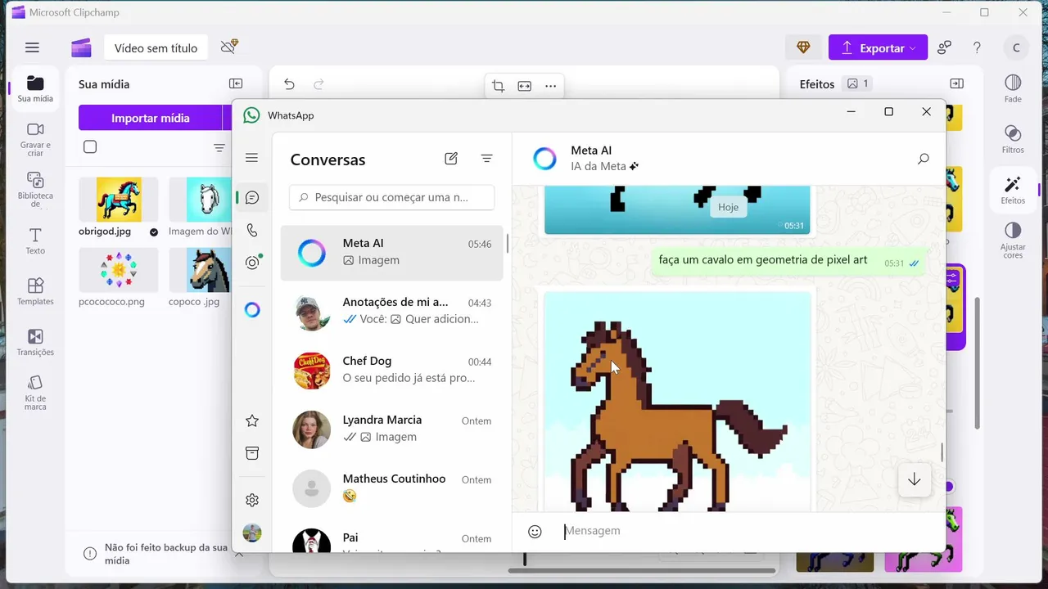
Task: Collapse the Efeitos properties panel
Action: point(956,83)
